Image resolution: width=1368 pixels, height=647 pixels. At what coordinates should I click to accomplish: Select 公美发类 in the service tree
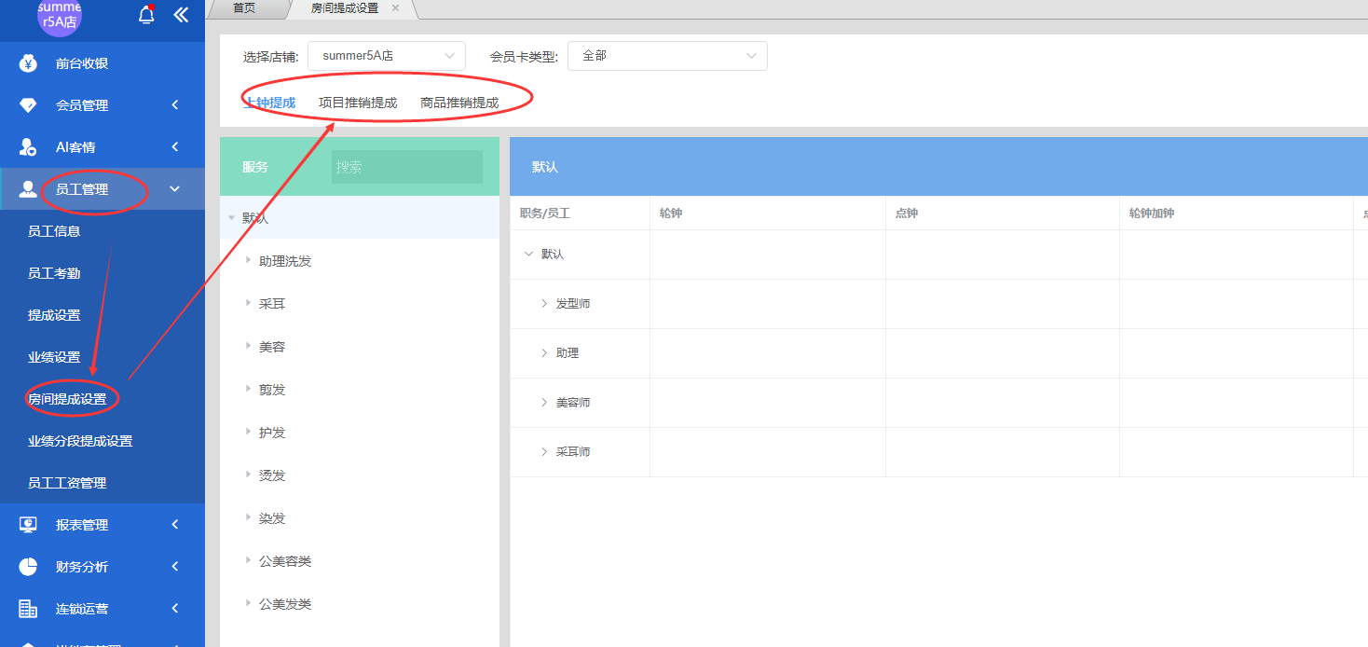coord(285,604)
